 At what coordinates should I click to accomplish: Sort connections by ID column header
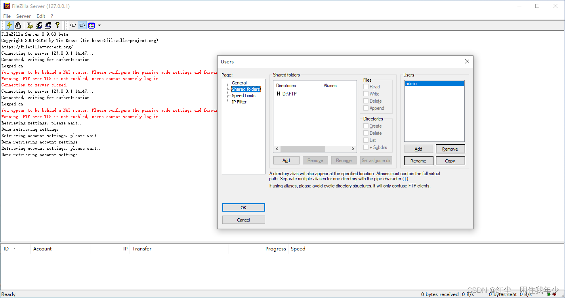(16, 249)
